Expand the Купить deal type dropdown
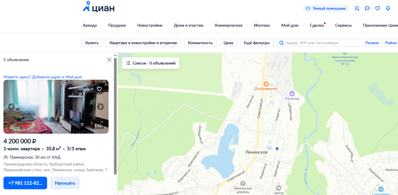The image size is (398, 195). click(x=92, y=43)
